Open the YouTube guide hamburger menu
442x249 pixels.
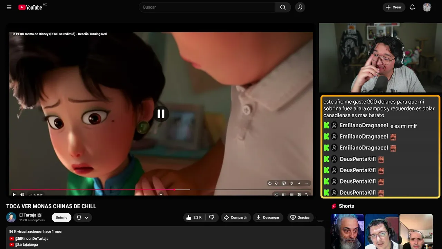pyautogui.click(x=9, y=7)
